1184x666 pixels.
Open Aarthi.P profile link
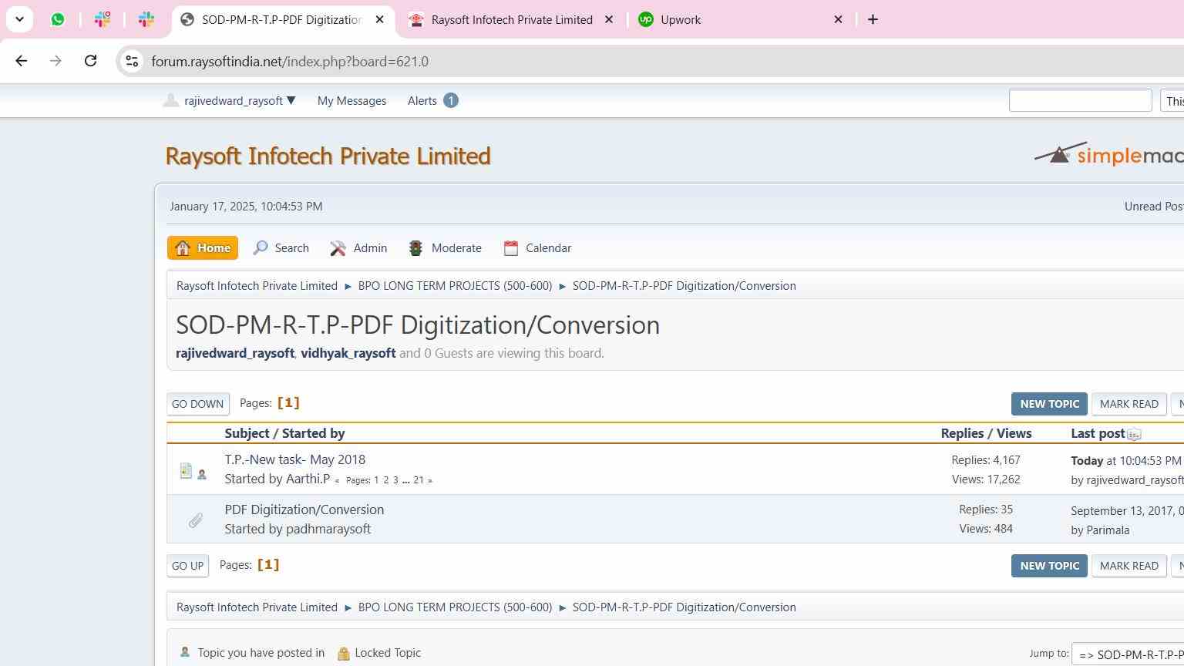[x=308, y=479]
